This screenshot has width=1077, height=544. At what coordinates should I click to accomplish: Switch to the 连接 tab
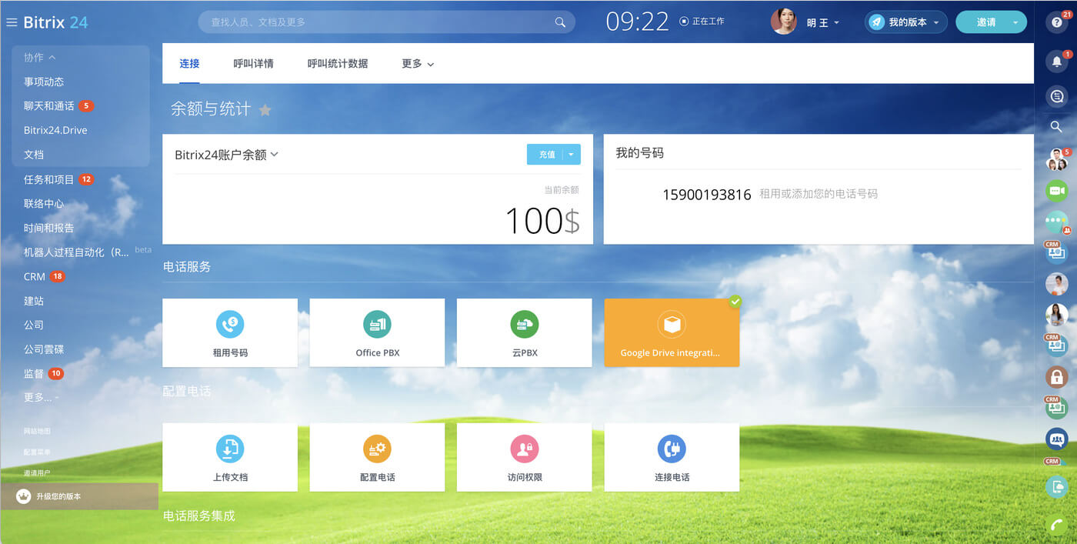(189, 64)
